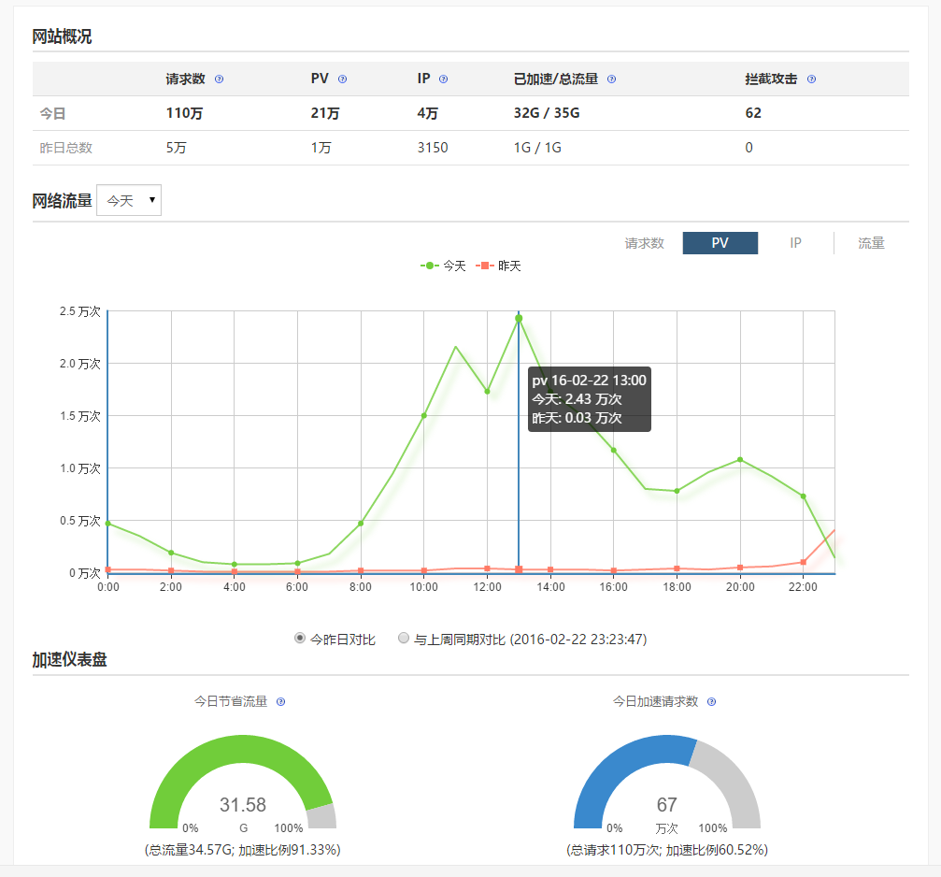This screenshot has height=877, width=941.
Task: Click the IP column help icon
Action: (444, 79)
